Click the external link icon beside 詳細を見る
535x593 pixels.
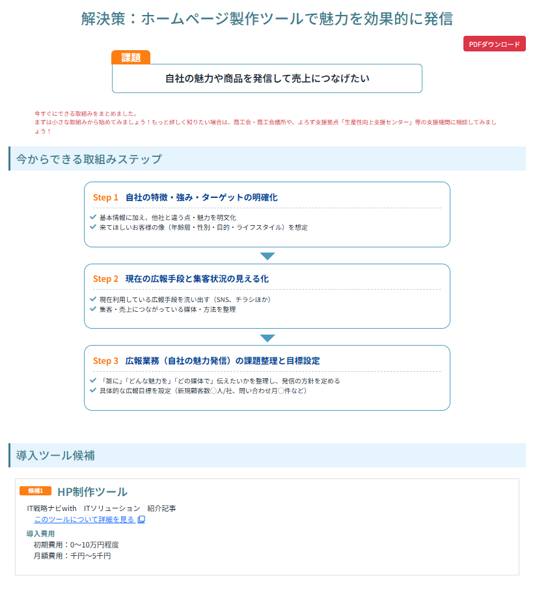pos(141,520)
